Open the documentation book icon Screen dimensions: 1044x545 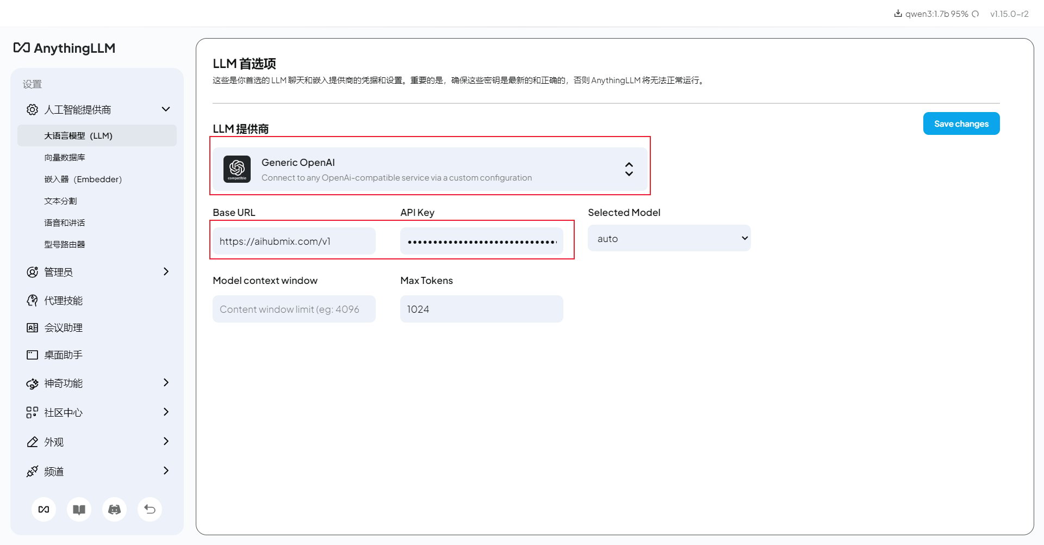[79, 510]
